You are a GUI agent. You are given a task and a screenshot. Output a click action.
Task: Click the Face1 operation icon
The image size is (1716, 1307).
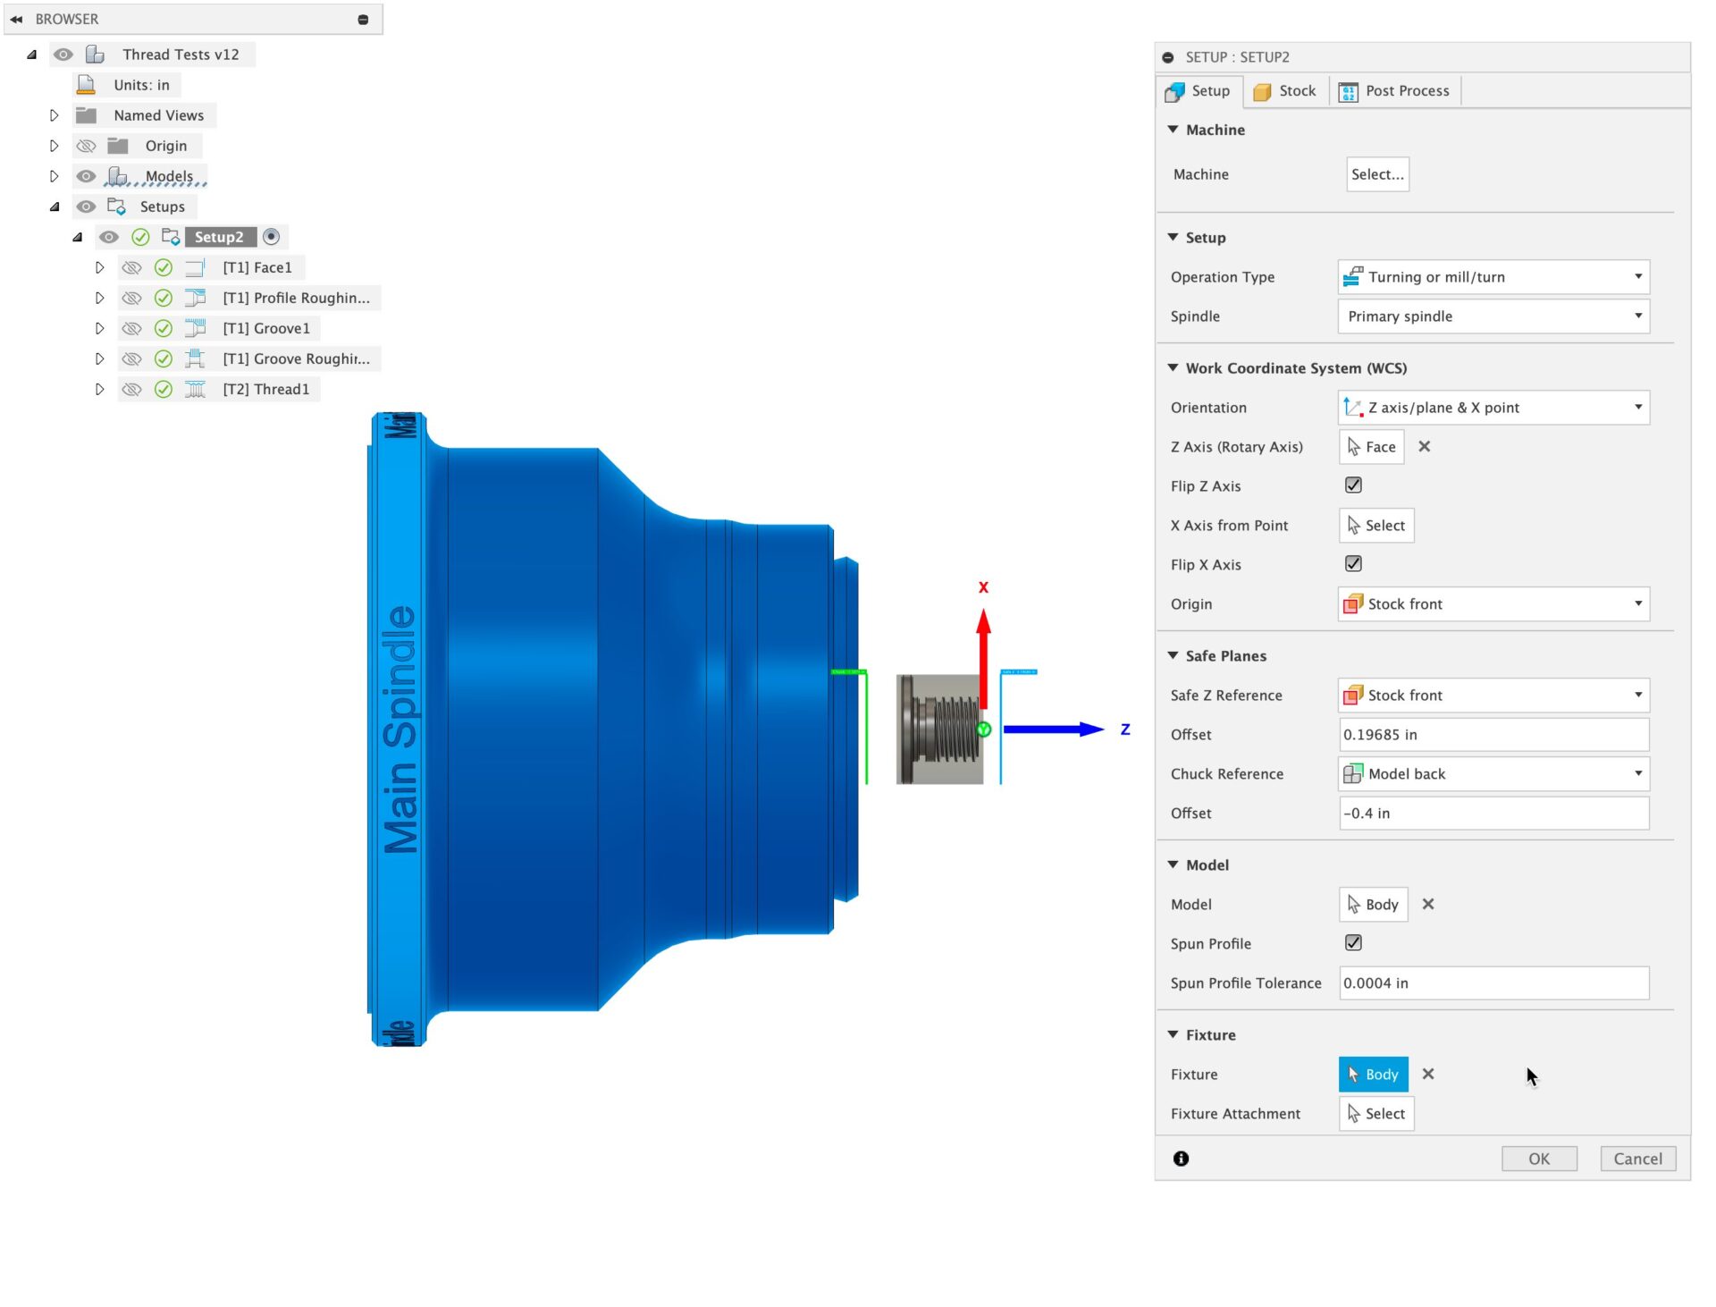195,266
